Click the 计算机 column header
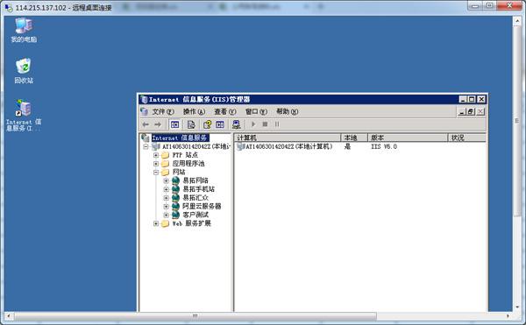 click(x=288, y=138)
